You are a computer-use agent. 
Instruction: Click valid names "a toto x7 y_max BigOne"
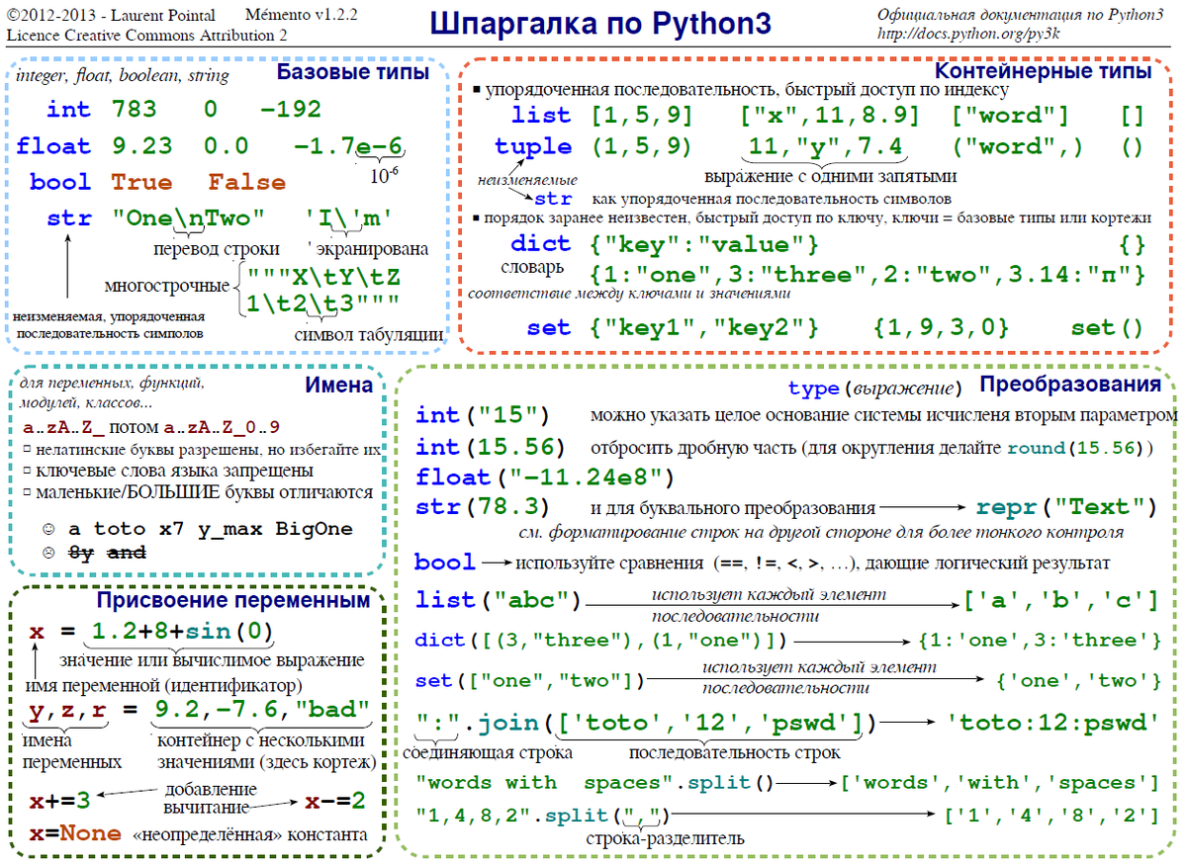(x=210, y=530)
